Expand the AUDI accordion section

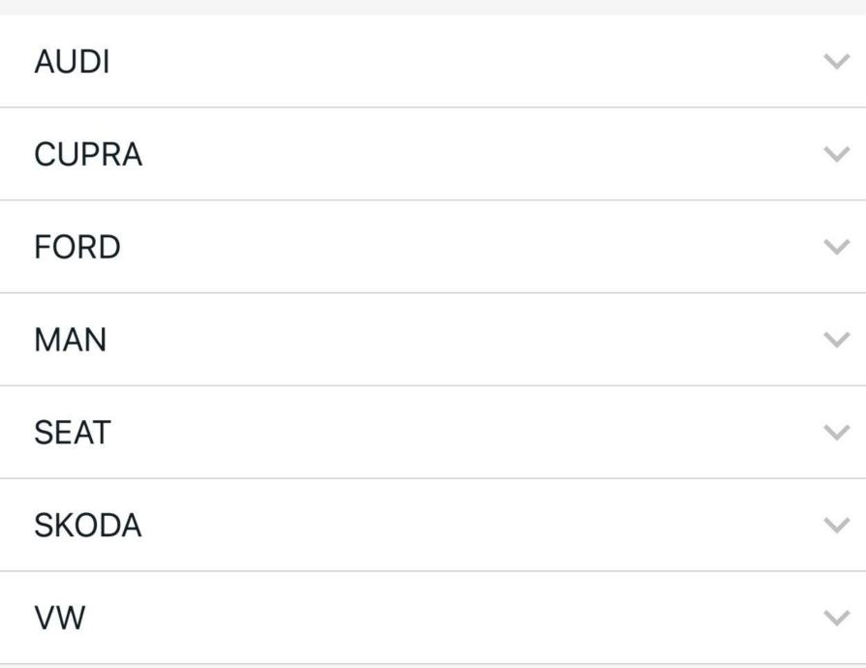click(x=433, y=62)
